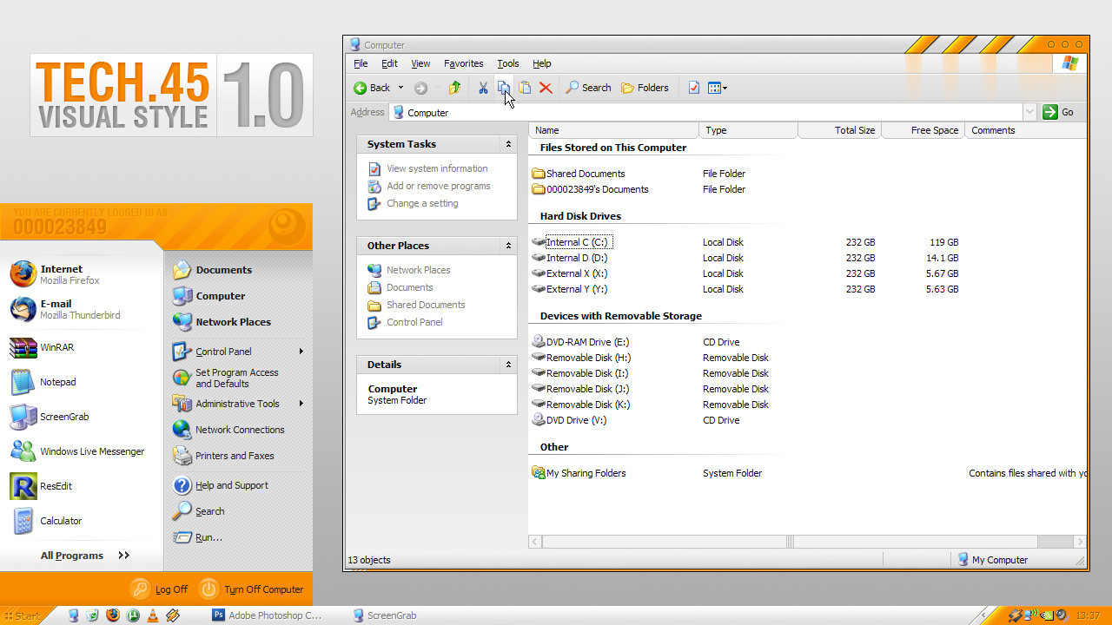1112x625 pixels.
Task: Collapse the Details panel
Action: pos(509,365)
